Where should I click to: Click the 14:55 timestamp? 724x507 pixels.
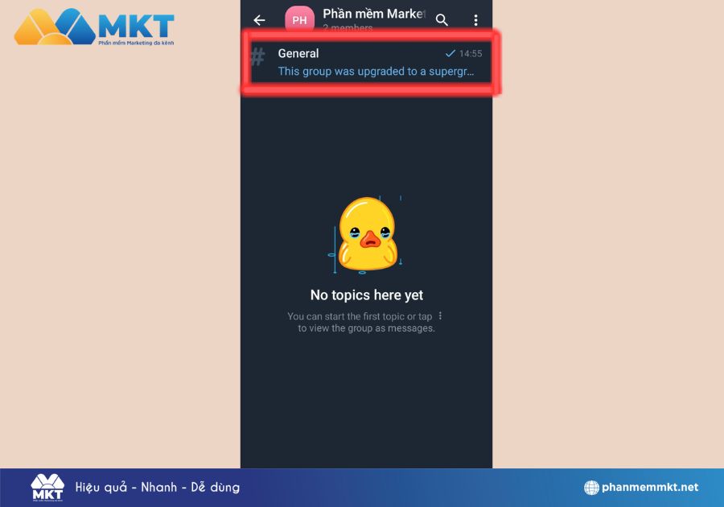pos(471,54)
